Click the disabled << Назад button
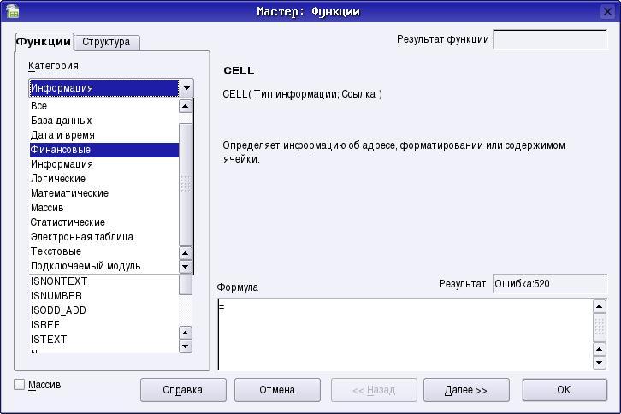The height and width of the screenshot is (414, 621). coord(374,390)
